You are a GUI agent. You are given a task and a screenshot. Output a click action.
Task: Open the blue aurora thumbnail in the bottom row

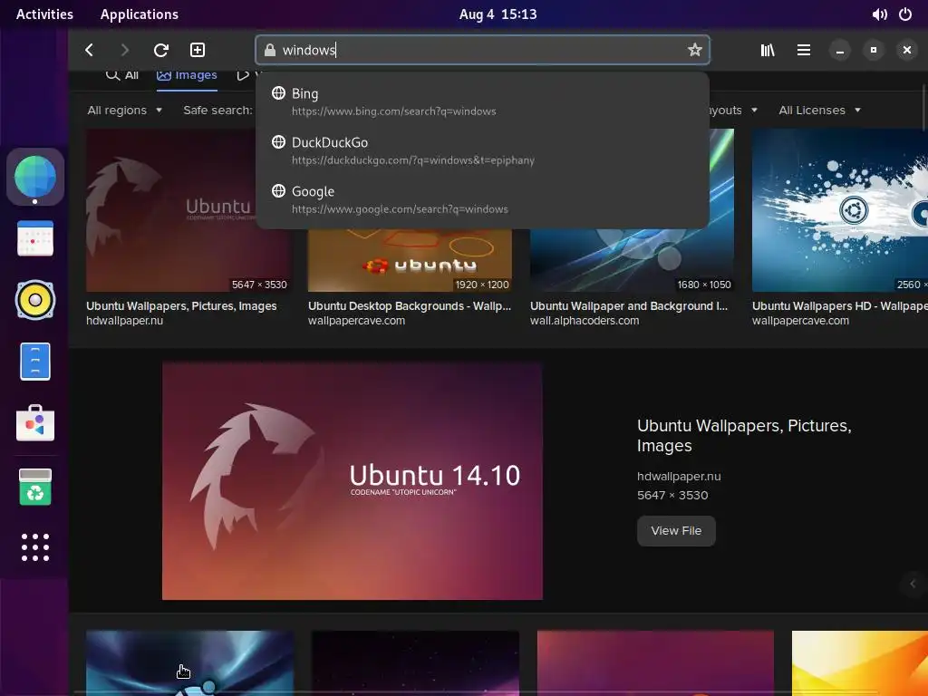point(190,662)
